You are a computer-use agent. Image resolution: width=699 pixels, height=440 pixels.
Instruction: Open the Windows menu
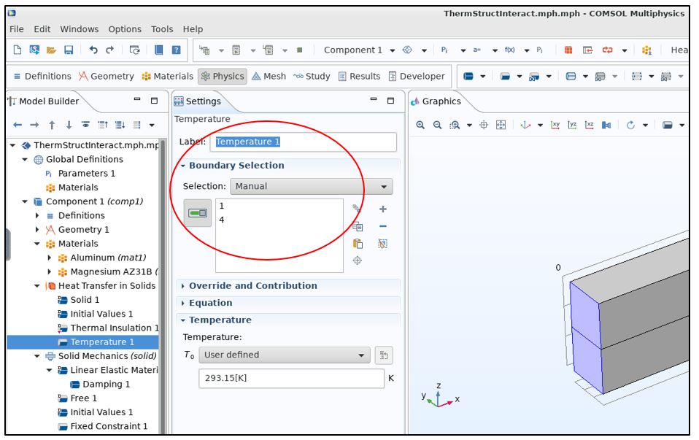tap(80, 29)
